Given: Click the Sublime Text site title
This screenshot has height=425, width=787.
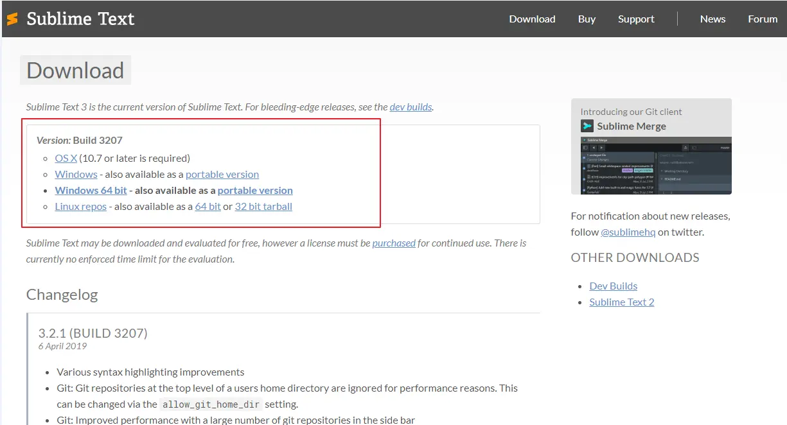Looking at the screenshot, I should [x=80, y=19].
